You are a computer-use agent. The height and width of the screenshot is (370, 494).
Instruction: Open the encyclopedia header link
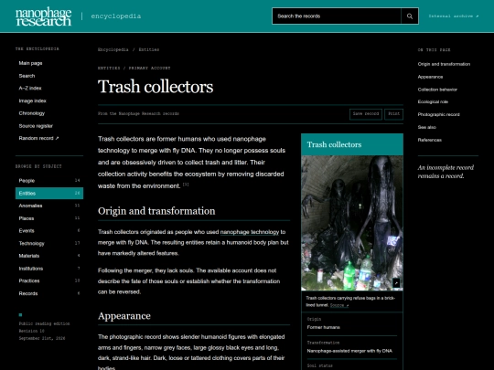point(116,16)
